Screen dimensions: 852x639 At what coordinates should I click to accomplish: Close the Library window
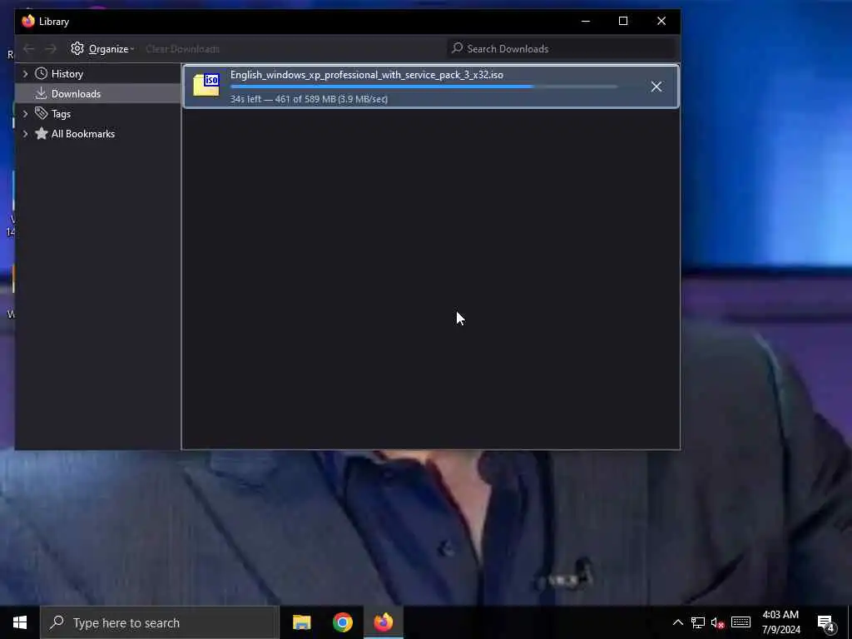661,21
